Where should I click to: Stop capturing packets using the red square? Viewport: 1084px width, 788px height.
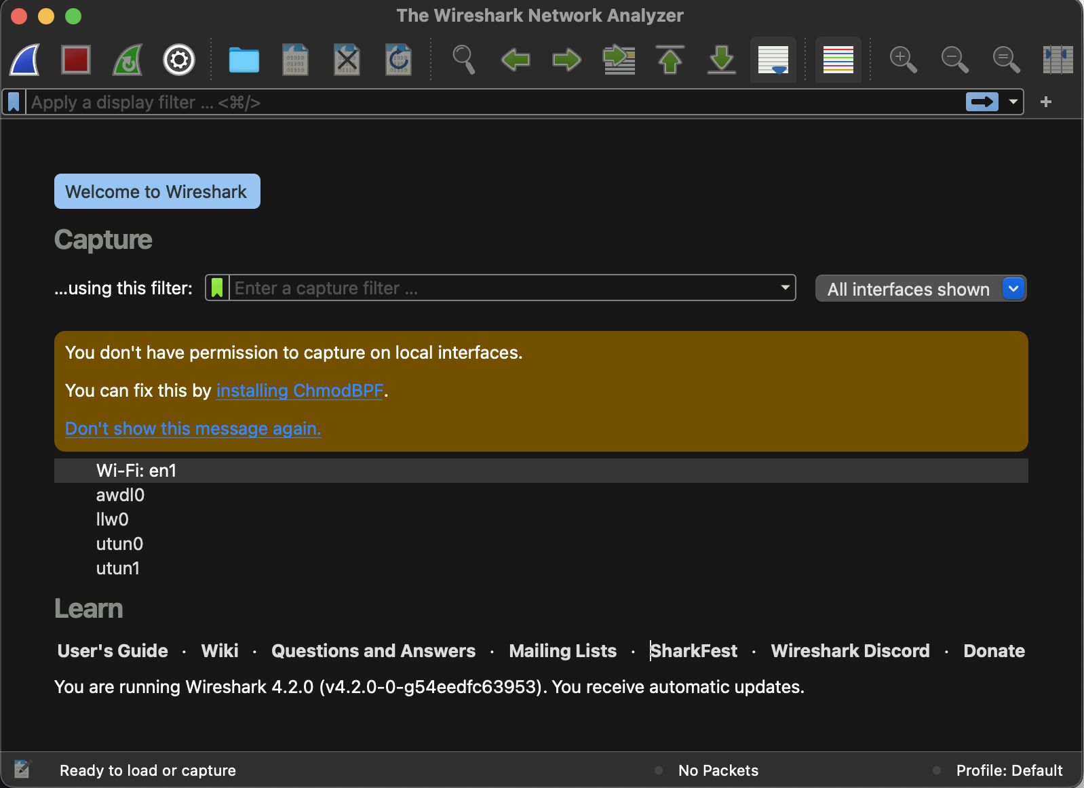pos(76,60)
